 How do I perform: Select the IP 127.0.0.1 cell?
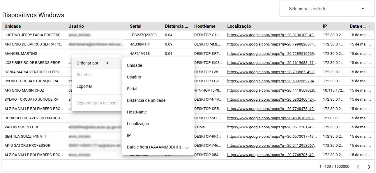click(x=331, y=118)
